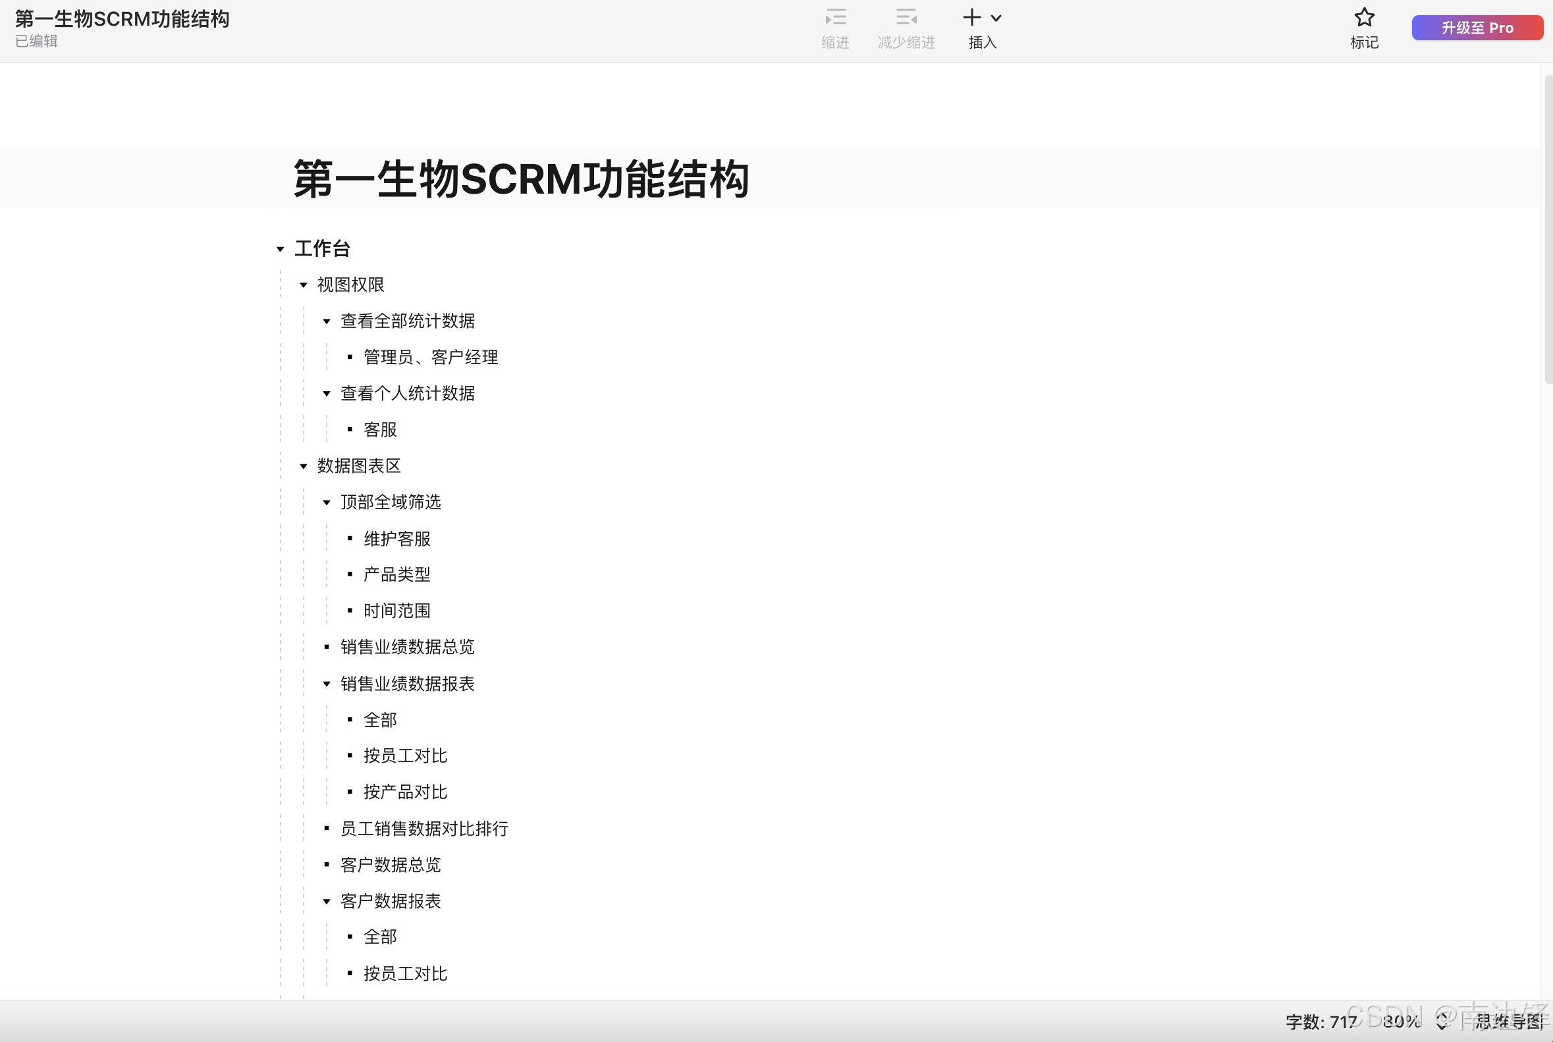Click the bullet before 产品类型
The image size is (1553, 1042).
[x=350, y=575]
